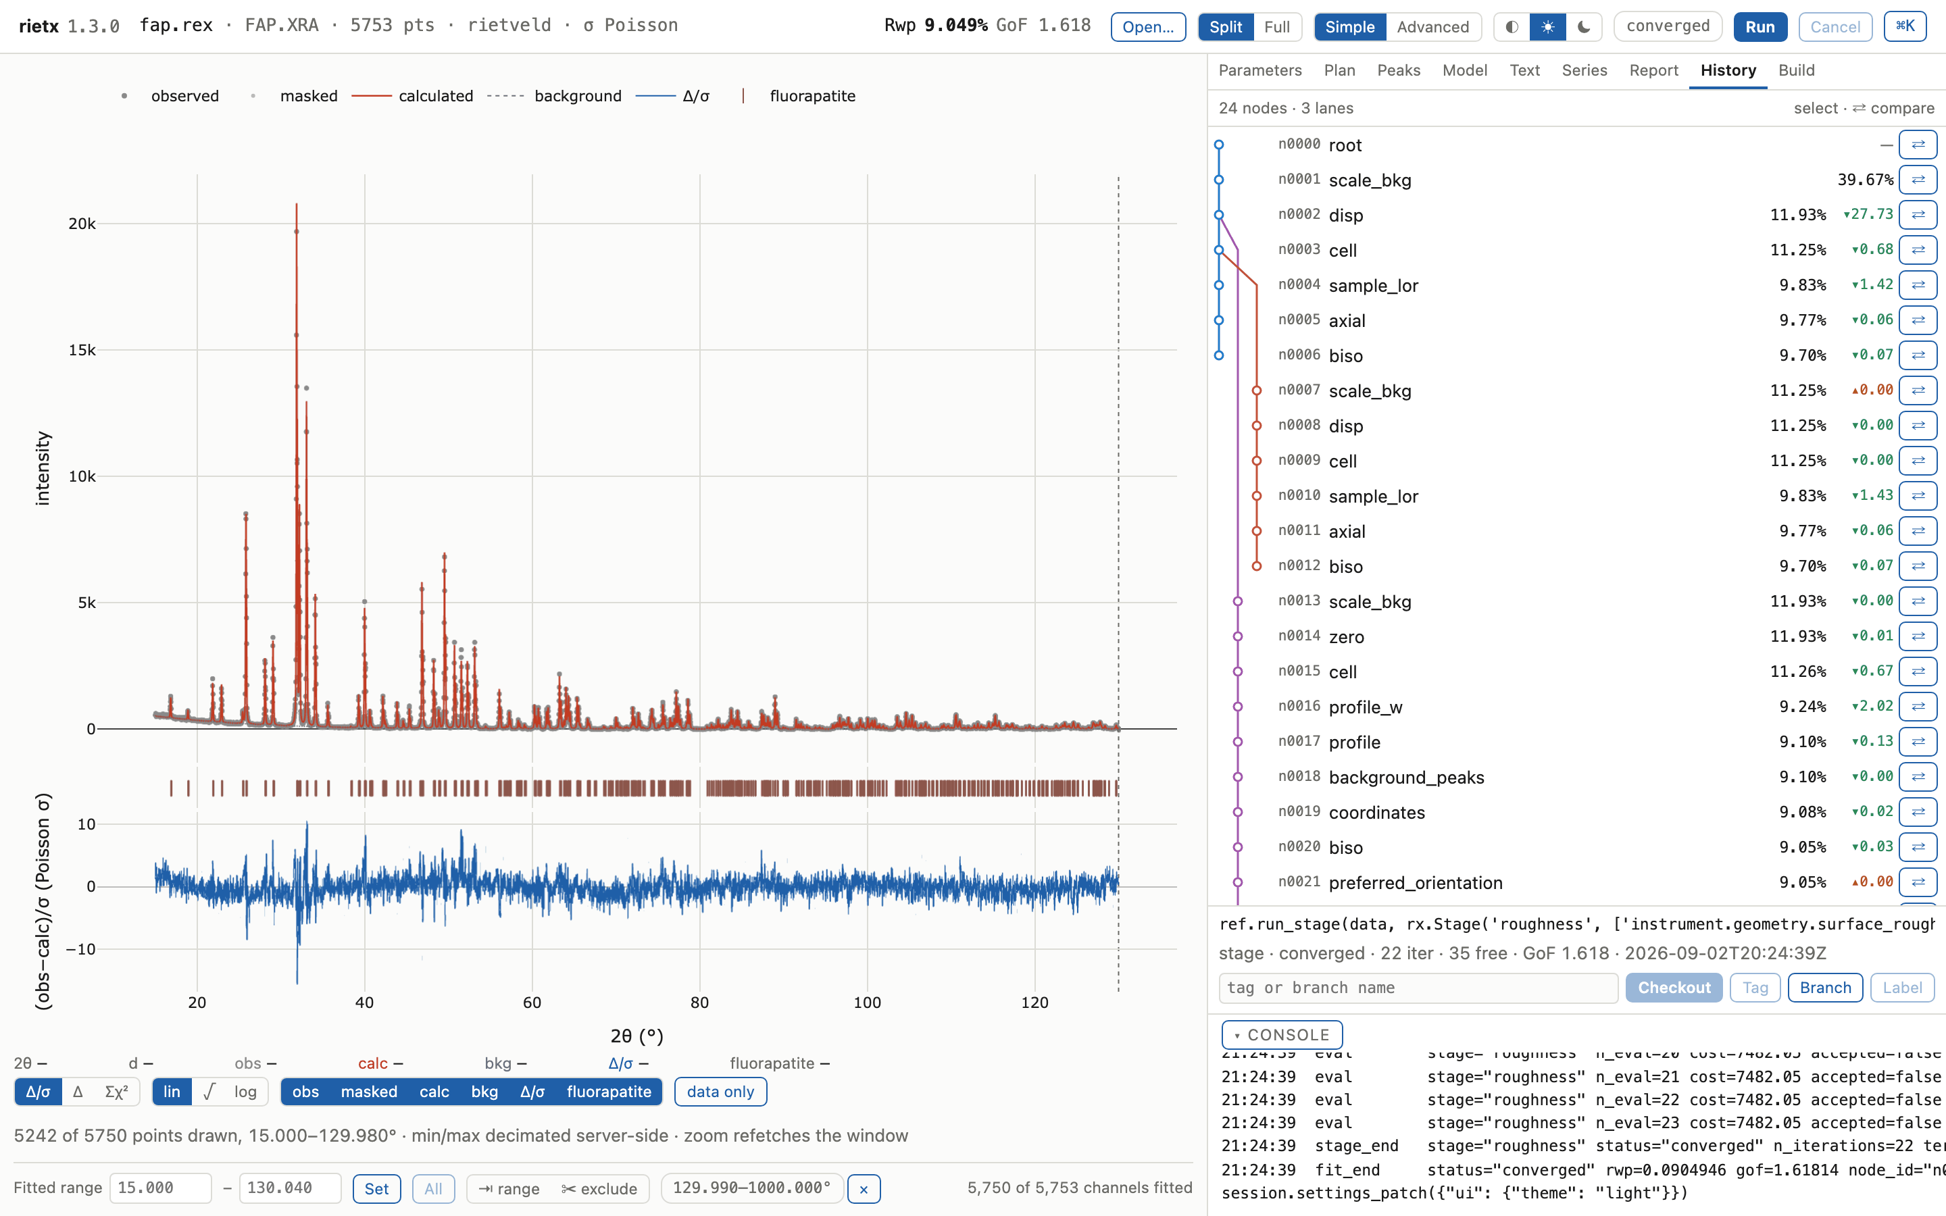Click compare icon for n0015 cell
The image size is (1946, 1216).
1917,672
